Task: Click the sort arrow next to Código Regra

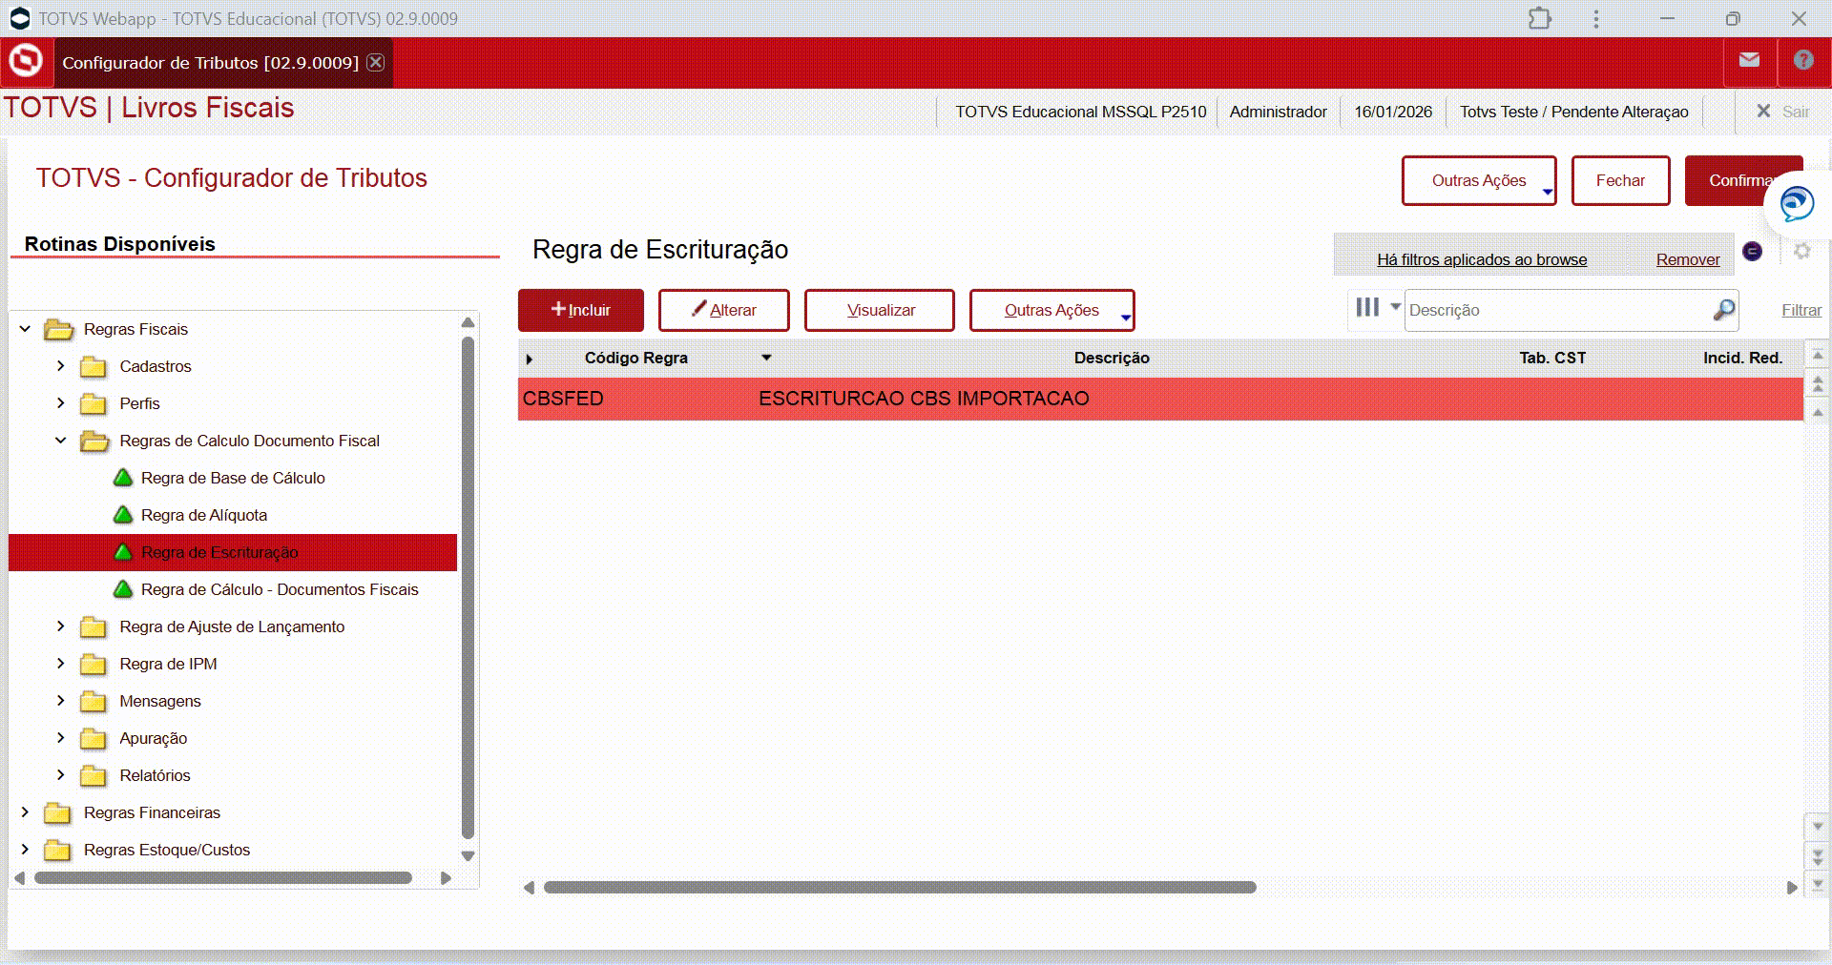Action: click(x=766, y=358)
